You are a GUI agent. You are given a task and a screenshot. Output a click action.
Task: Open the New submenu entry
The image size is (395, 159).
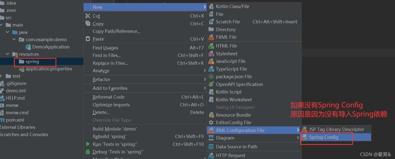tap(145, 7)
